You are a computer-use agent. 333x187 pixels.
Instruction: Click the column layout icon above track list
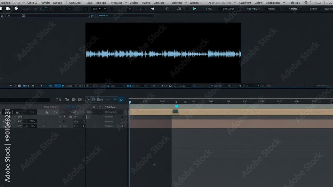[x=59, y=99]
